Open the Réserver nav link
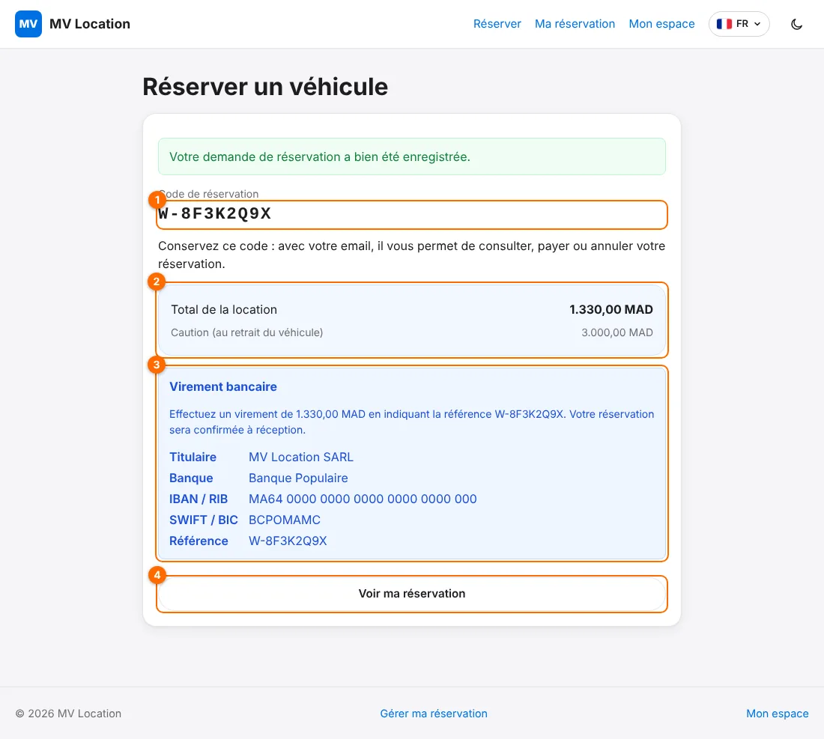This screenshot has width=824, height=739. [497, 24]
